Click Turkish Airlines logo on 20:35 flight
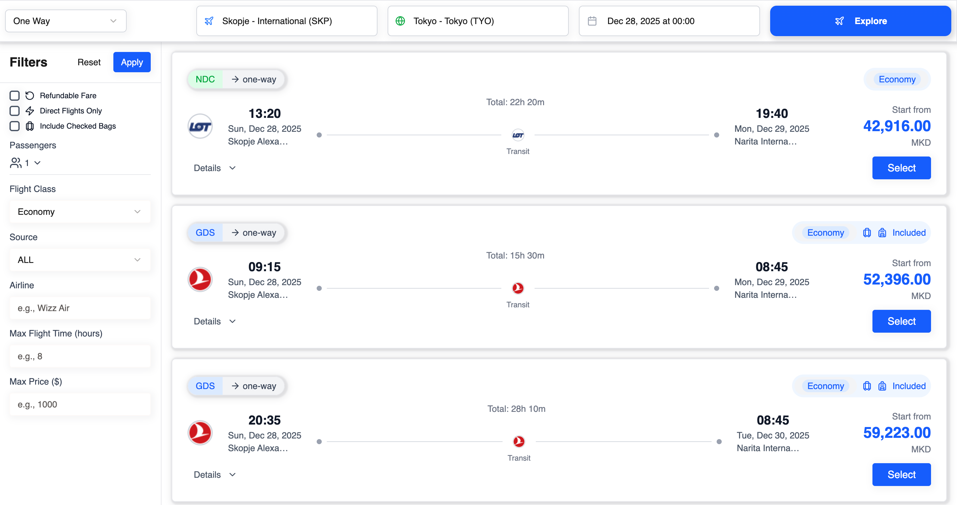 pos(200,433)
